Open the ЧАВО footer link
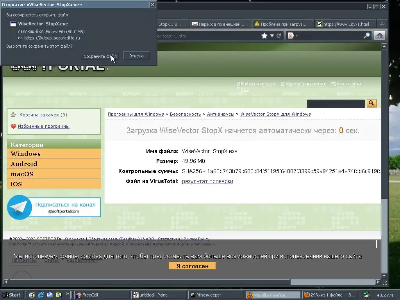Image resolution: width=400 pixels, height=300 pixels. (x=148, y=239)
